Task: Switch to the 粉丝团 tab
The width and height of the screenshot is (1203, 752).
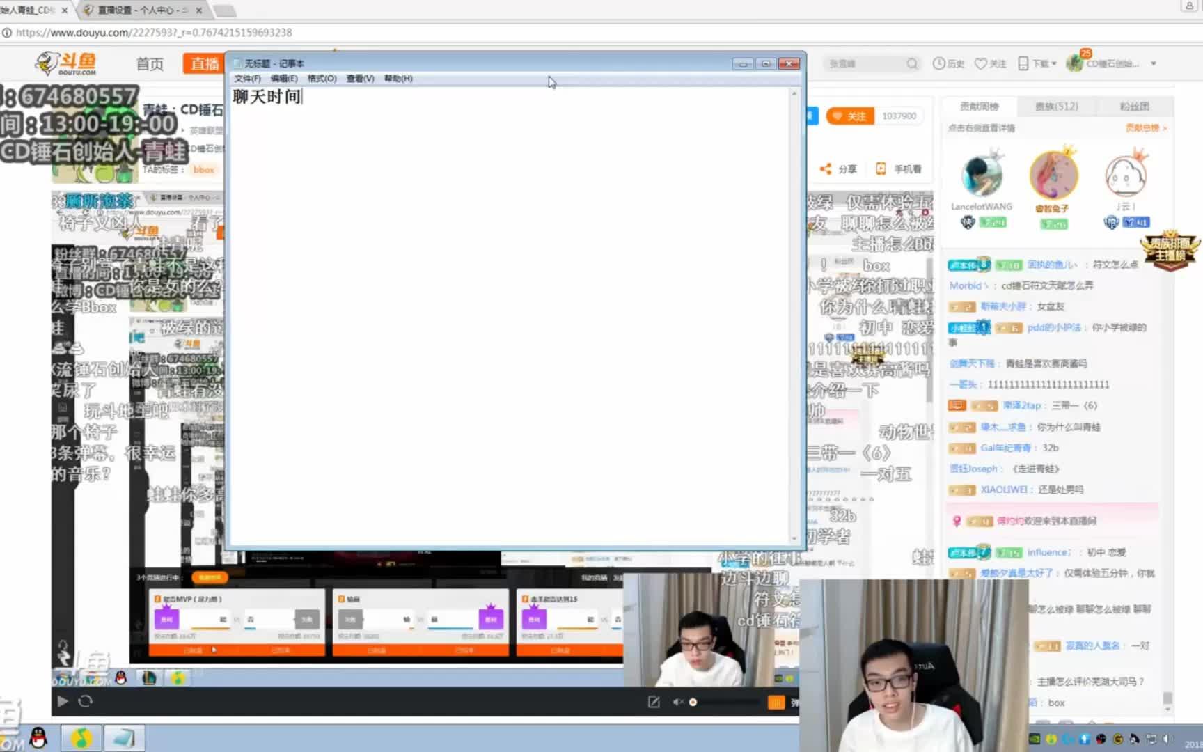Action: [1134, 107]
